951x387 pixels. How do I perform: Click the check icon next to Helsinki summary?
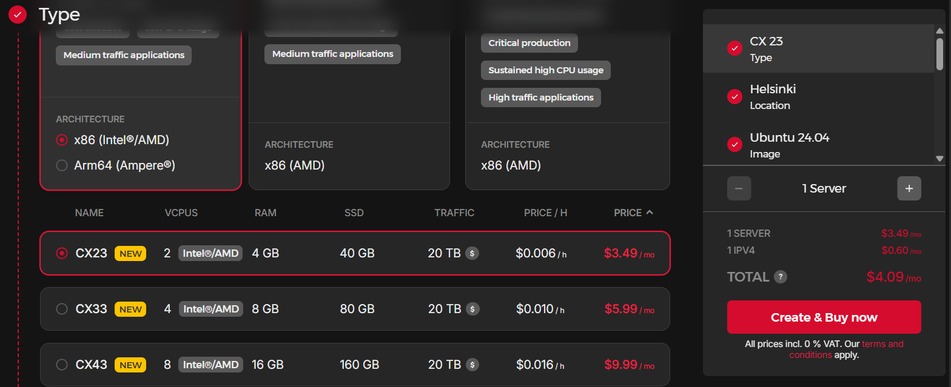point(734,96)
